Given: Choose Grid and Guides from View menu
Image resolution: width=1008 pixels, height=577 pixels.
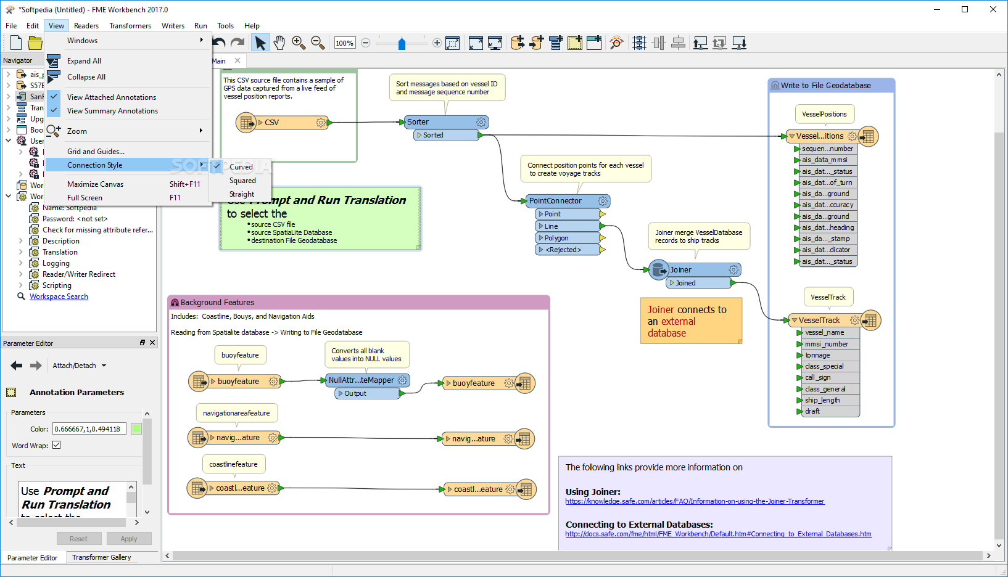Looking at the screenshot, I should (x=127, y=151).
